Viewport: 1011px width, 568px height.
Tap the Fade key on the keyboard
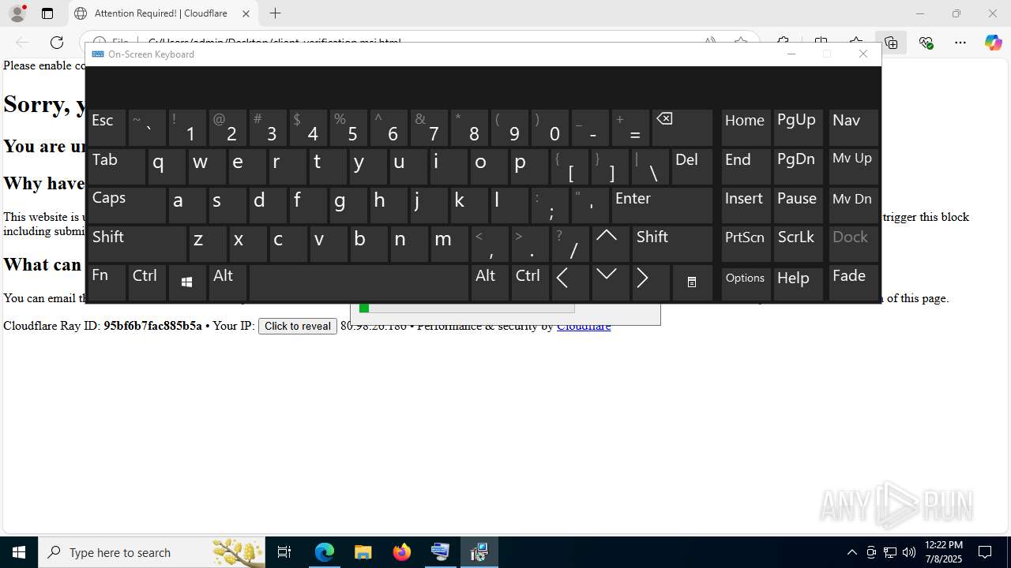click(853, 282)
